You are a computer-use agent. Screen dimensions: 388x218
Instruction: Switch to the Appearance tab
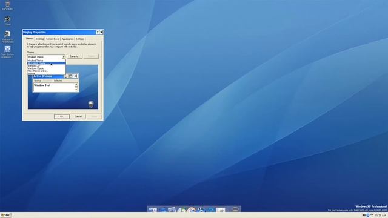pos(67,39)
